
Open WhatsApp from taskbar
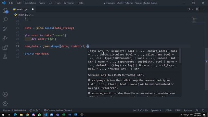tap(39, 115)
